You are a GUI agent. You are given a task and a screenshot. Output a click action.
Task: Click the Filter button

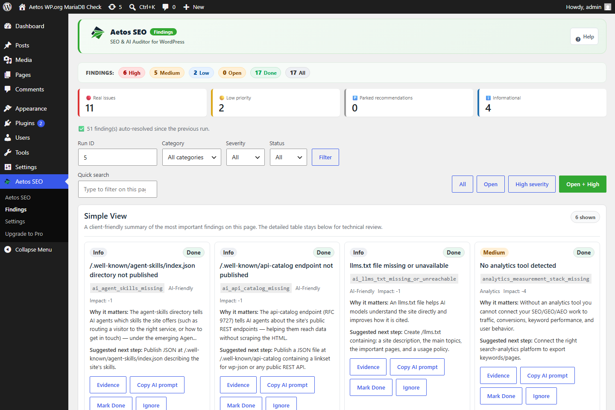tap(325, 157)
